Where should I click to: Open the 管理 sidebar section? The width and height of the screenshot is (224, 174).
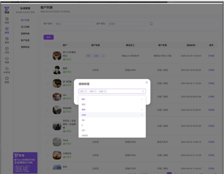(7, 30)
